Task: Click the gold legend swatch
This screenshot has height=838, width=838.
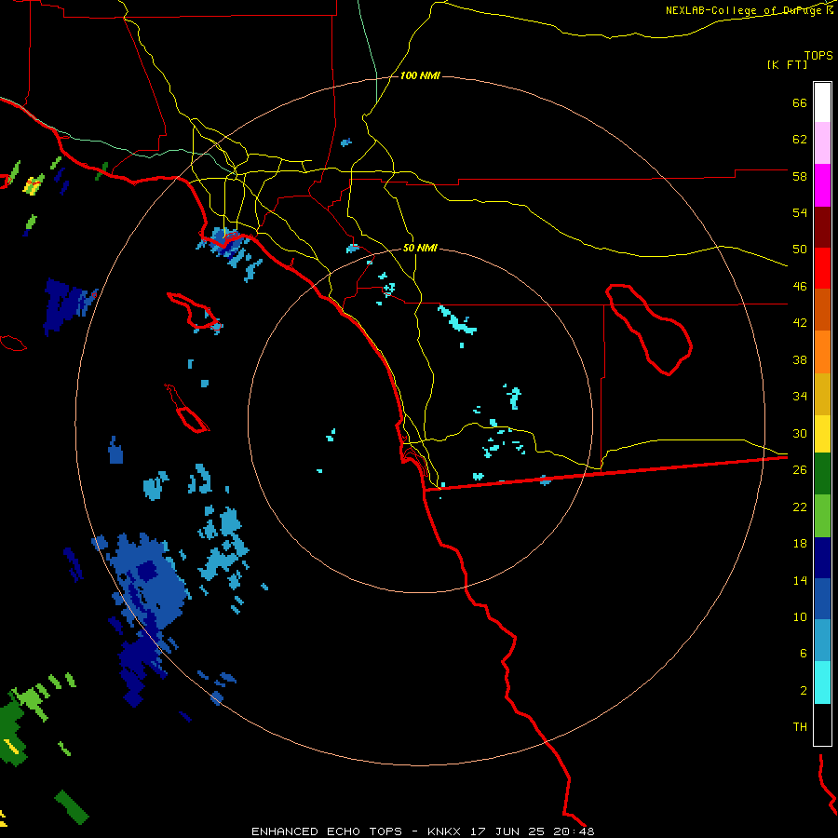Action: coord(822,394)
